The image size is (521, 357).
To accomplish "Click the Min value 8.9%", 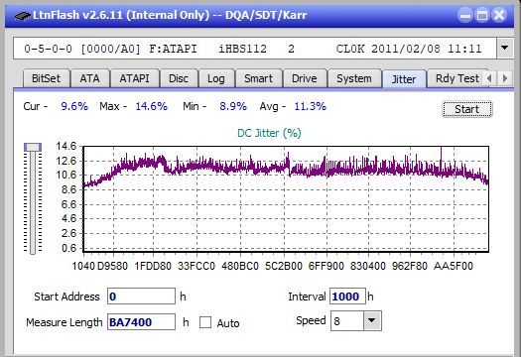I will click(233, 106).
